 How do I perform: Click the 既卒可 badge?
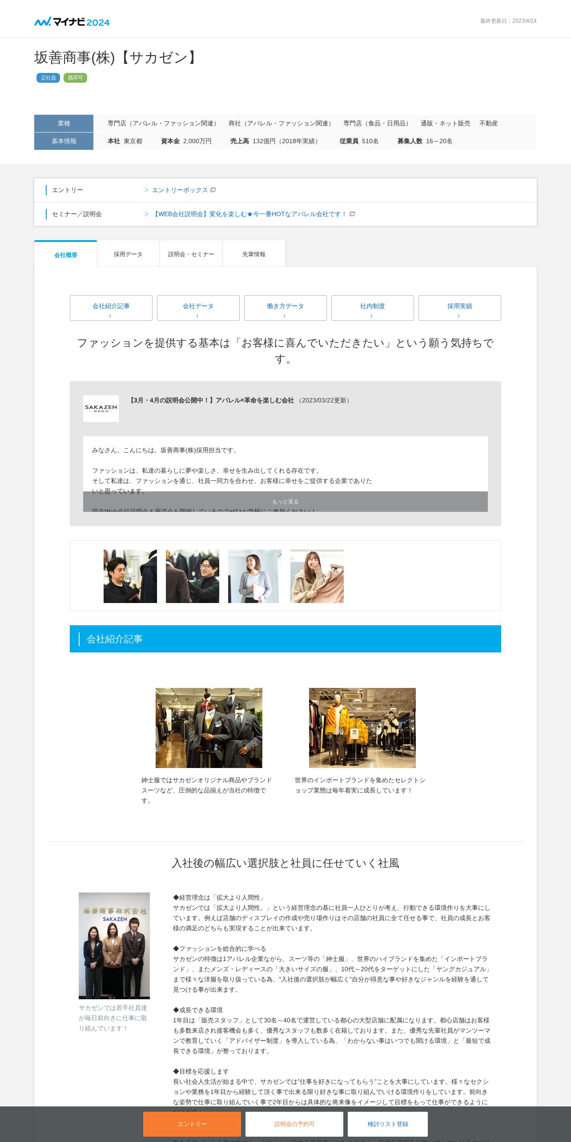pyautogui.click(x=75, y=78)
